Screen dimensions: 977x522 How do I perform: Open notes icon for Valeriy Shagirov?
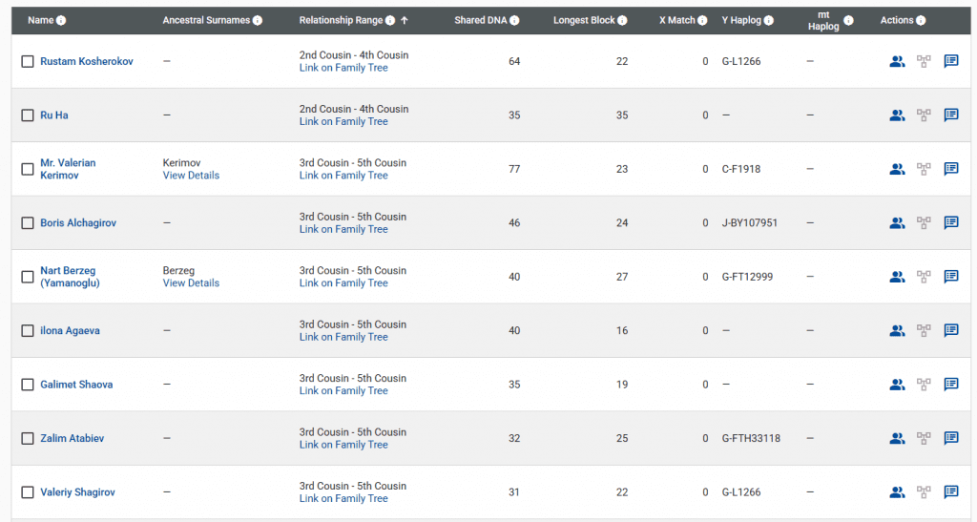tap(951, 492)
